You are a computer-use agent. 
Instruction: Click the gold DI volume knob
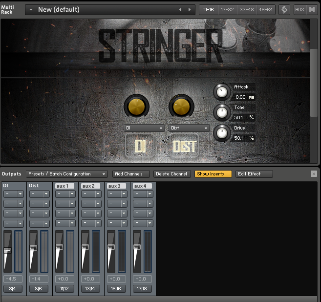point(136,107)
